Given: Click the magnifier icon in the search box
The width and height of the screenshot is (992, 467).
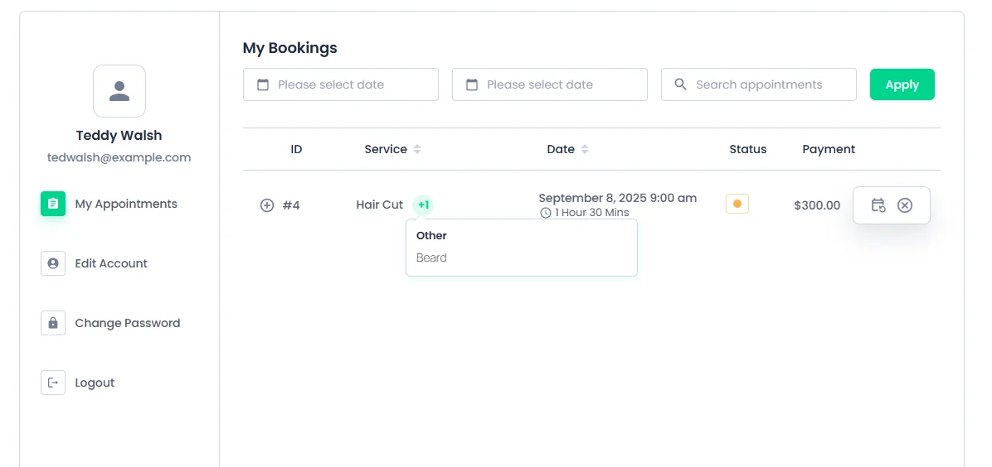Looking at the screenshot, I should point(681,84).
